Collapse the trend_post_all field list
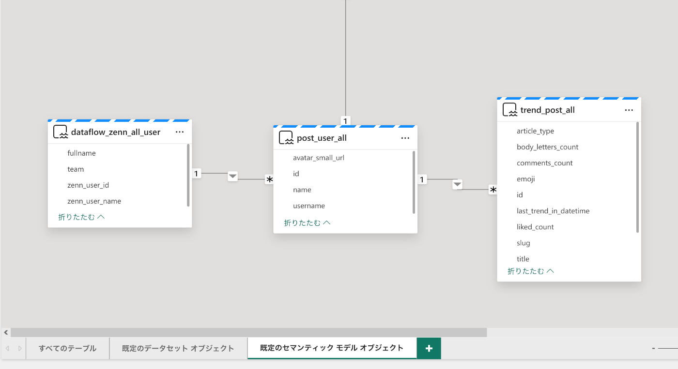This screenshot has height=369, width=678. click(x=530, y=271)
